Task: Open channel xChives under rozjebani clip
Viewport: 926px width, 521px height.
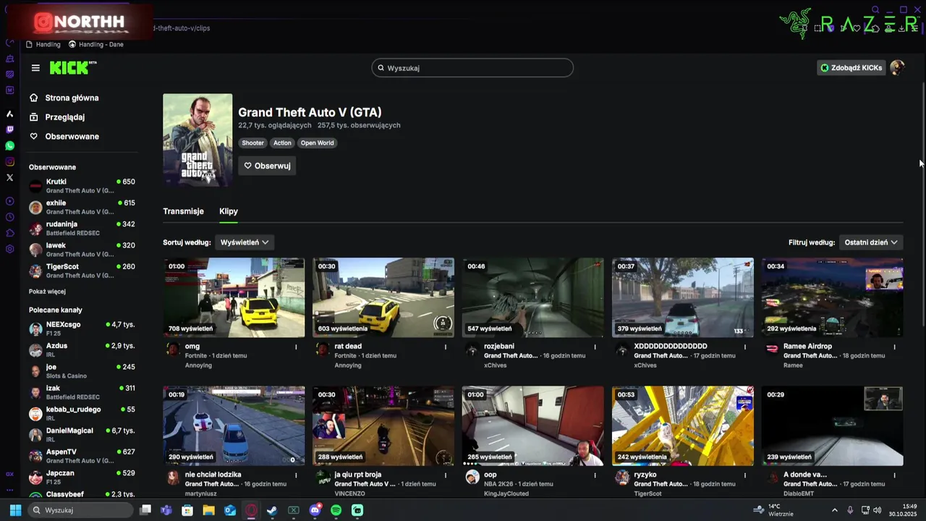Action: [x=496, y=365]
